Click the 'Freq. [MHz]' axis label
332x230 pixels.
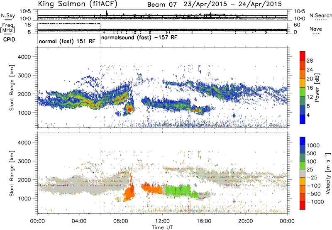coord(7,28)
